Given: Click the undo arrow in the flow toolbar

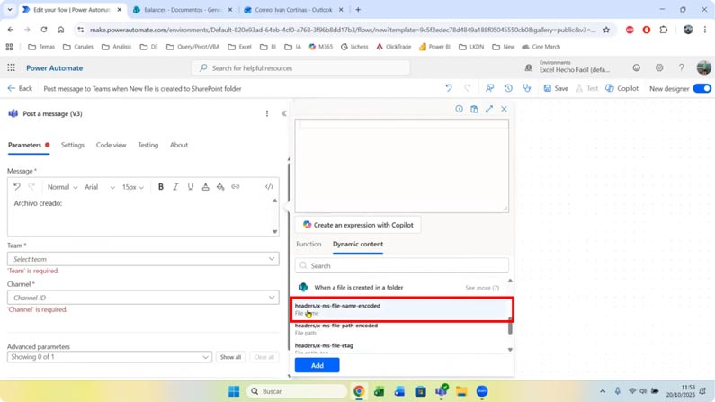Looking at the screenshot, I should (x=449, y=88).
